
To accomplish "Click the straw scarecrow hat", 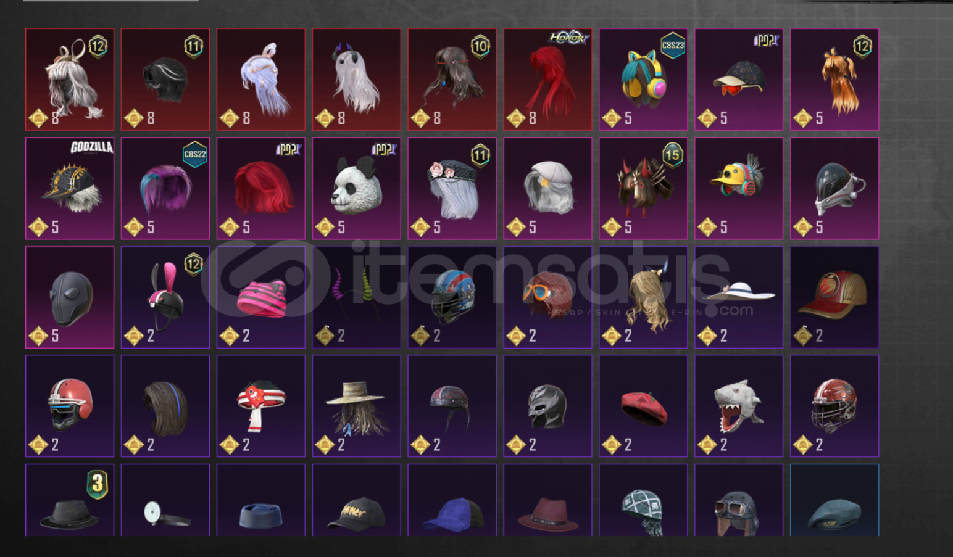I will [356, 406].
